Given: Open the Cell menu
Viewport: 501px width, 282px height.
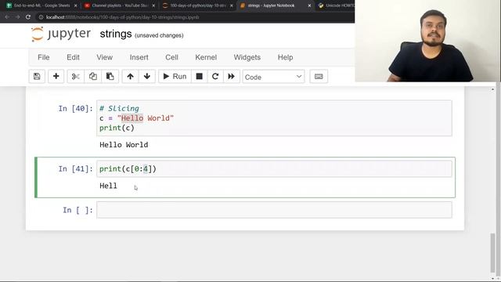Looking at the screenshot, I should (171, 57).
